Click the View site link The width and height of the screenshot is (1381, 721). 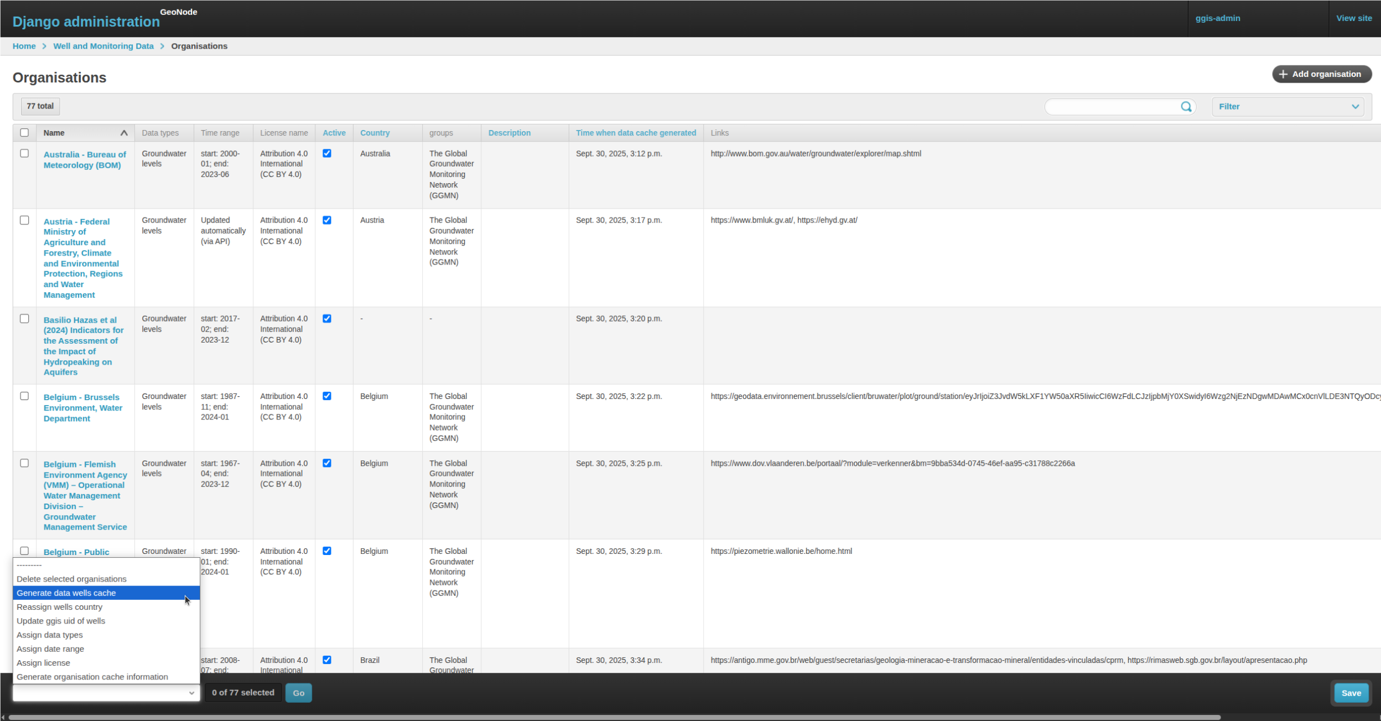[x=1354, y=18]
